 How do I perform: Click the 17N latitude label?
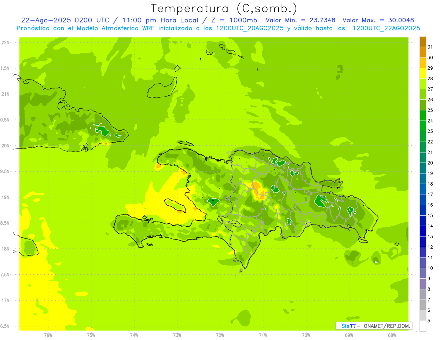coord(6,300)
